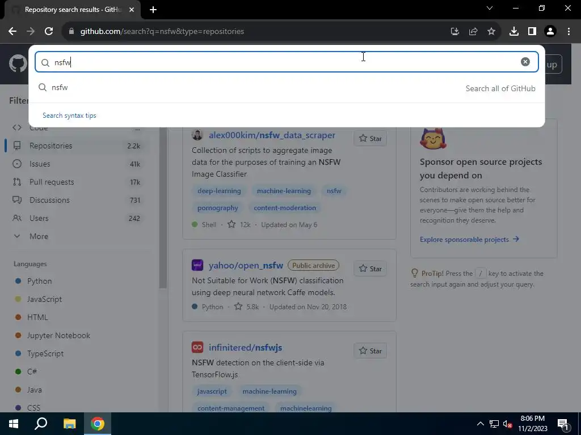Viewport: 581px width, 435px height.
Task: Select the Users filter
Action: pos(77,218)
